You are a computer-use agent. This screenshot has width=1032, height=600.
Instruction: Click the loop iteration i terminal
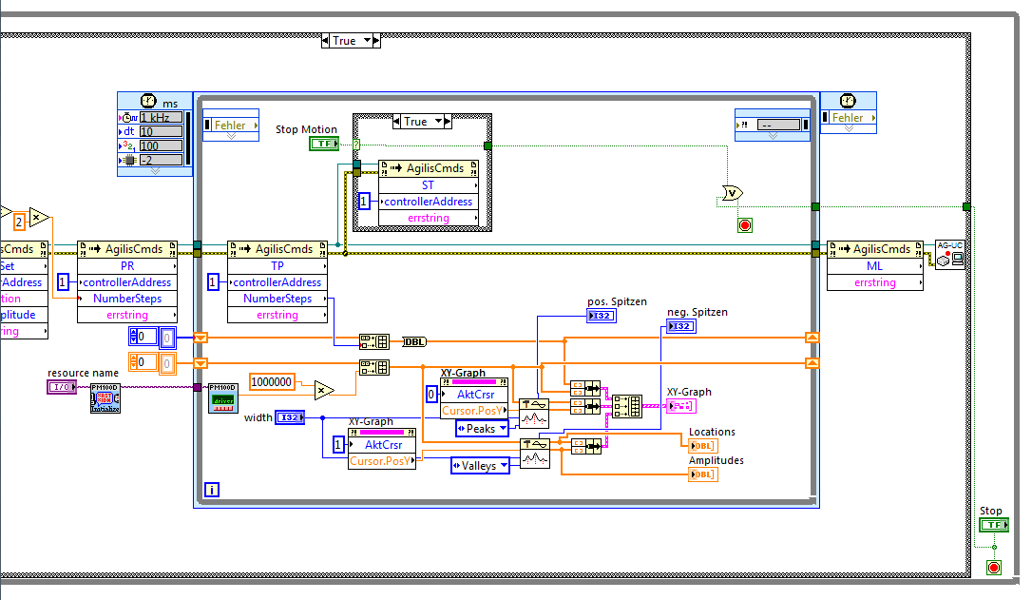[x=212, y=490]
